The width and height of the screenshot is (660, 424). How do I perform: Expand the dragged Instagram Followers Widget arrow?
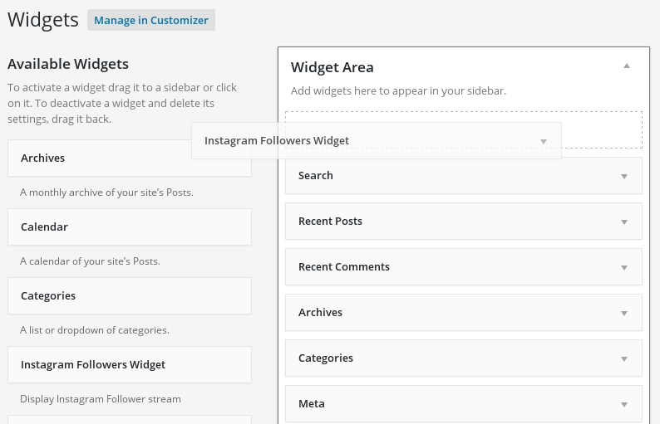543,141
